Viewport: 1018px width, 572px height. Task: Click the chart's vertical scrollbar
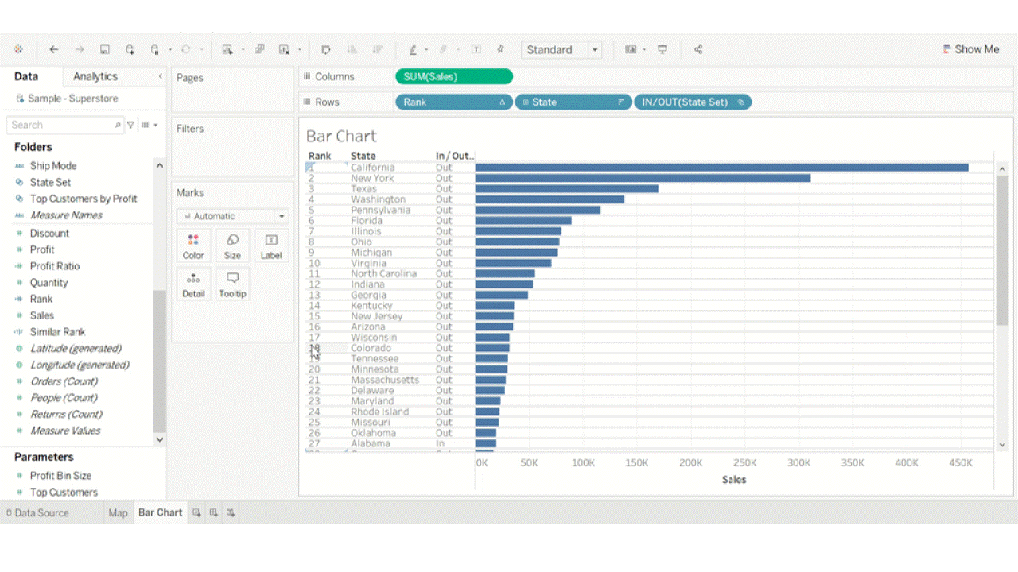1002,250
